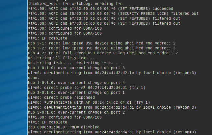Click the Restarting tasks line
The image size is (212, 135).
[75, 63]
